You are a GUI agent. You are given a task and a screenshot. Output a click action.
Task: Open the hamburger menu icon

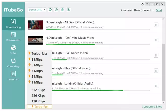click(147, 4)
